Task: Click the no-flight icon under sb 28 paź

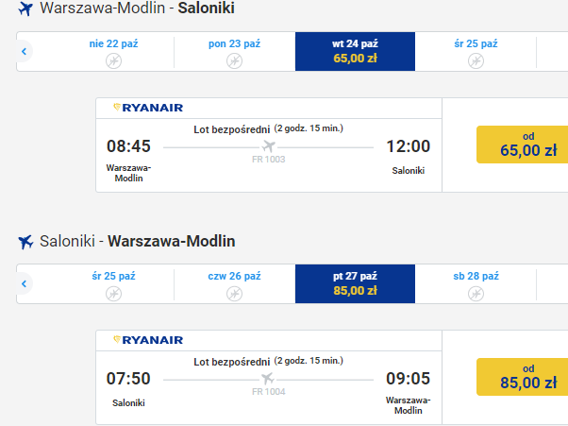Action: click(x=476, y=294)
